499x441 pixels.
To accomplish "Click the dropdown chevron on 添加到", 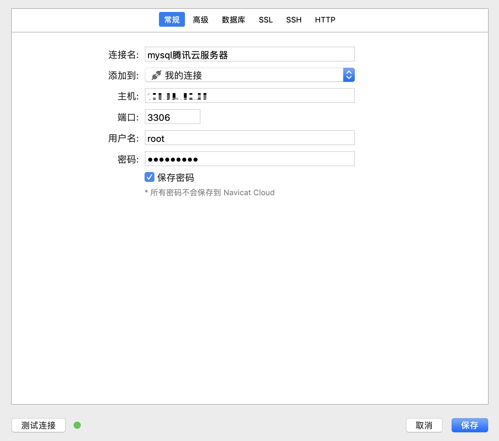I will click(x=348, y=75).
